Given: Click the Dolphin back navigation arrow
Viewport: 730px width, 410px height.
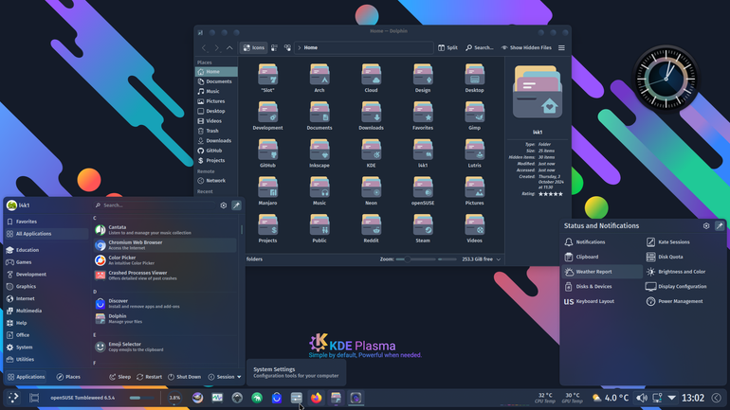Looking at the screenshot, I should click(x=204, y=47).
